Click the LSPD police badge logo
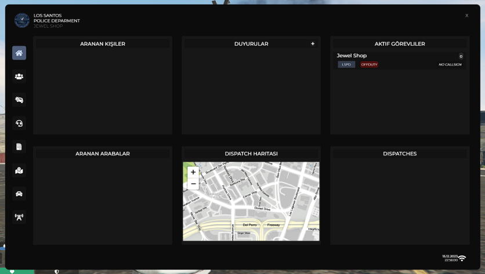 pyautogui.click(x=22, y=20)
